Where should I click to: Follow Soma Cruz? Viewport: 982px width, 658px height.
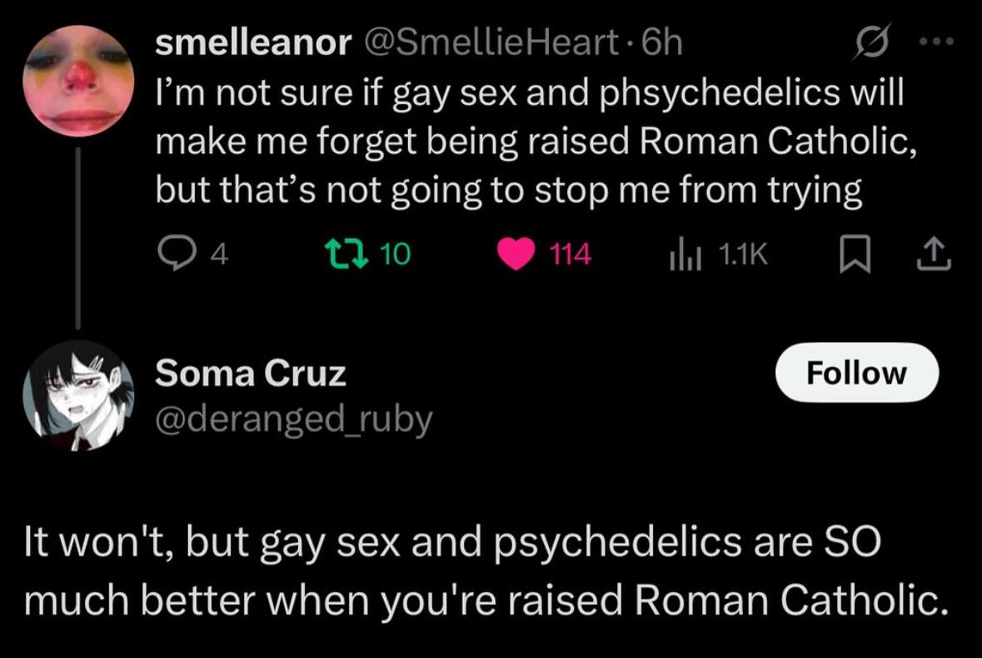(856, 372)
